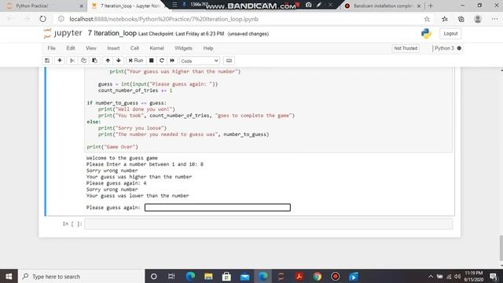This screenshot has height=283, width=503.
Task: Open Google Chrome from taskbar
Action: [318, 276]
